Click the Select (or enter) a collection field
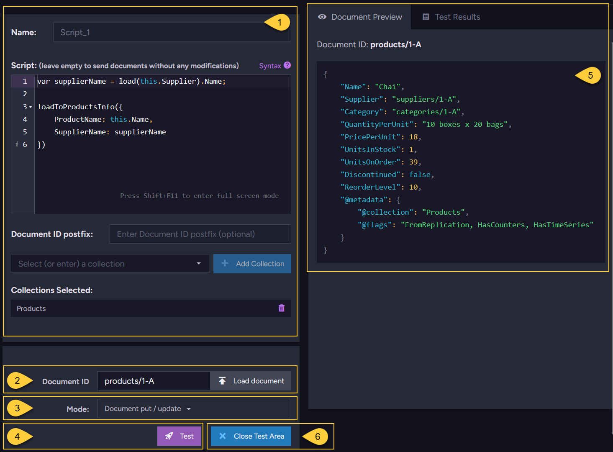Screen dimensions: 613x452 click(x=110, y=264)
